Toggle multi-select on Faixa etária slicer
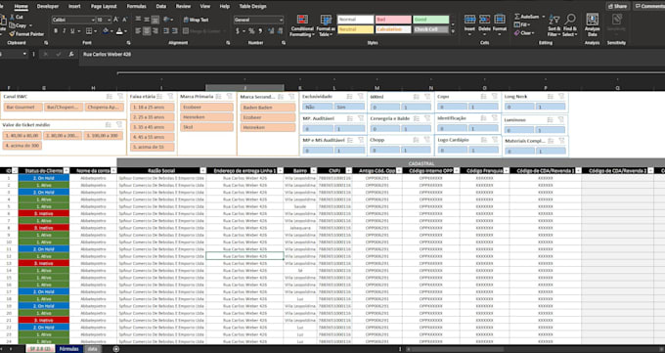Screen dimensions: 665x353 [159, 97]
